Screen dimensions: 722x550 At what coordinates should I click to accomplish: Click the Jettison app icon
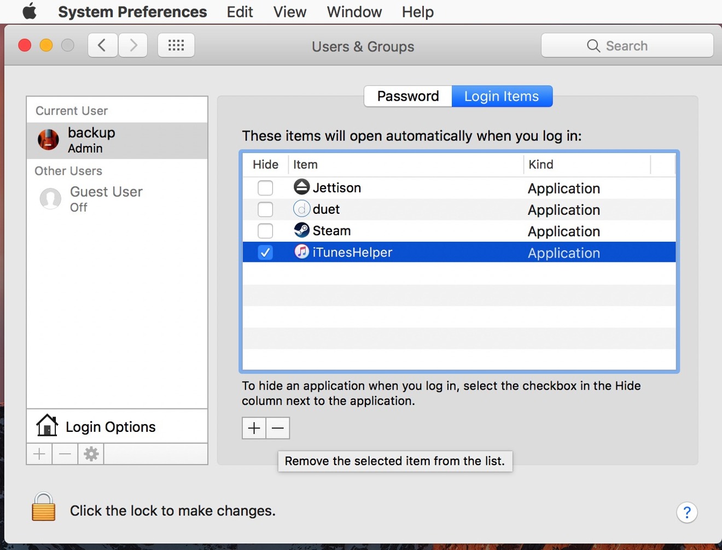tap(301, 187)
